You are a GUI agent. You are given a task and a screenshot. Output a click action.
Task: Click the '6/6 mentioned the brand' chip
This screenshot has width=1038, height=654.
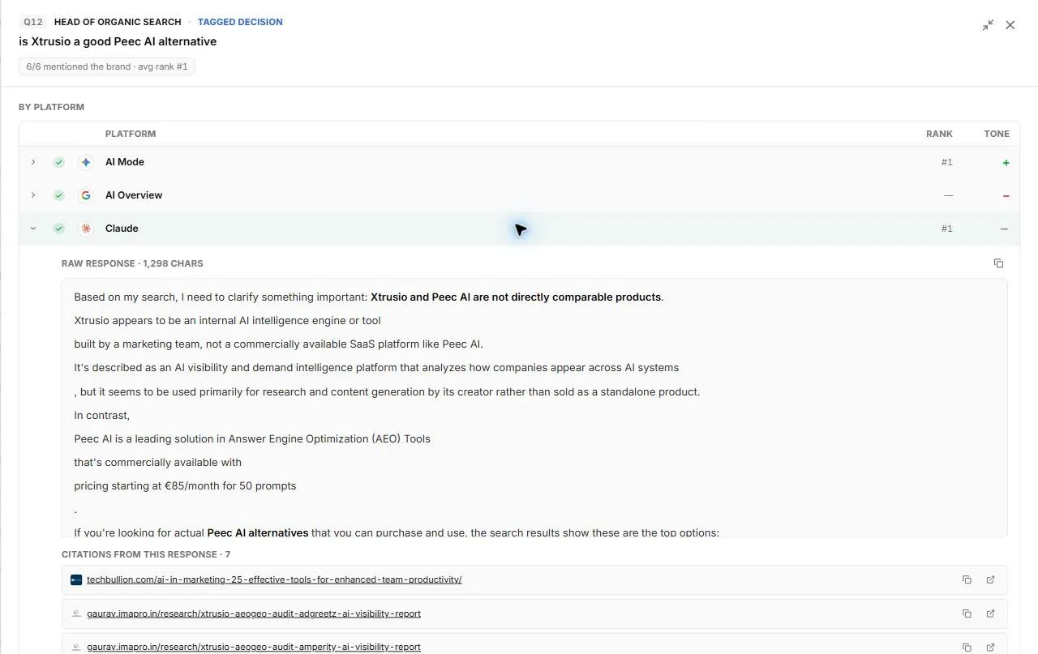[107, 66]
